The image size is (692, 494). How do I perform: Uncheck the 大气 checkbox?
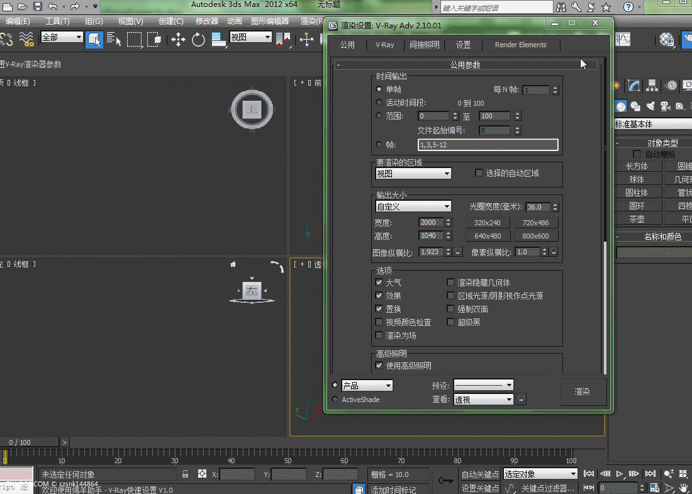coord(379,283)
